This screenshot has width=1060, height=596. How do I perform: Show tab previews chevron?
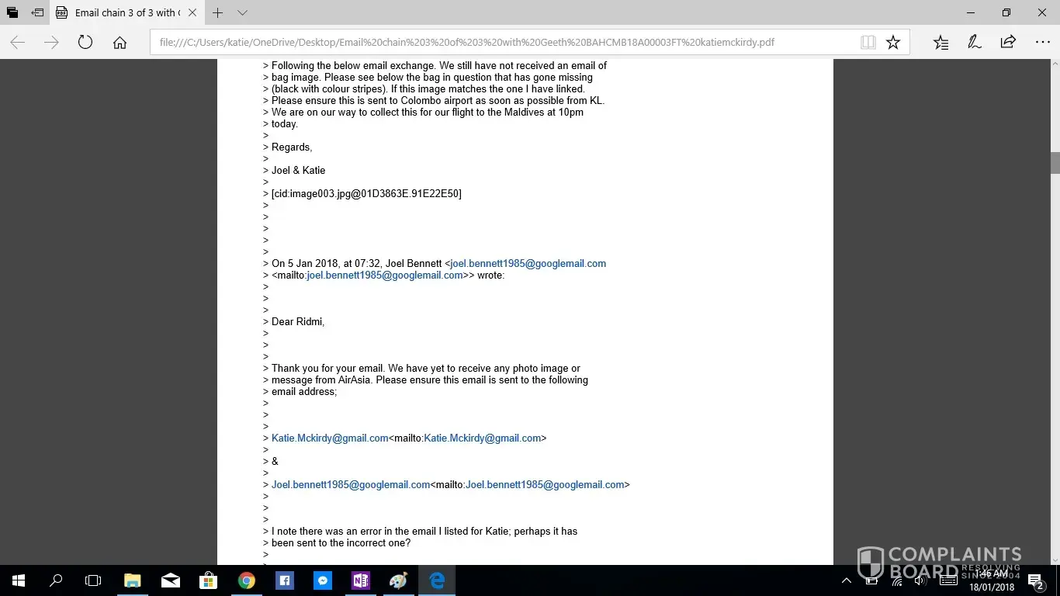pos(242,12)
